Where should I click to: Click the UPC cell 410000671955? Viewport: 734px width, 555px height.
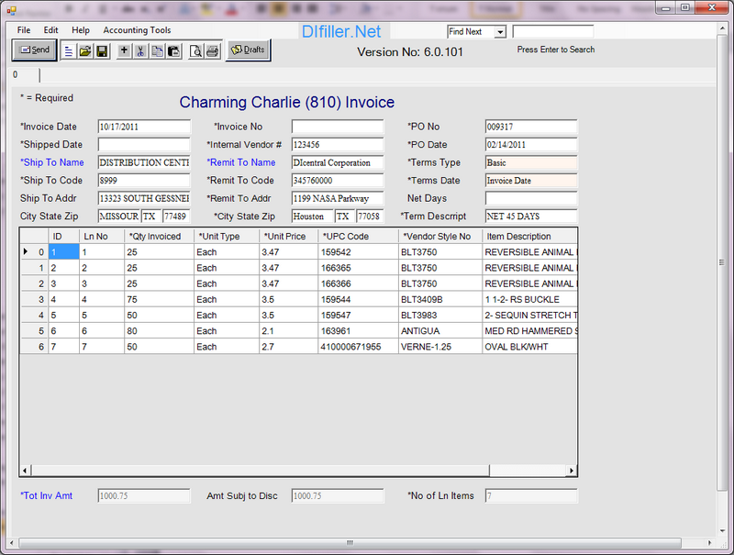(358, 347)
